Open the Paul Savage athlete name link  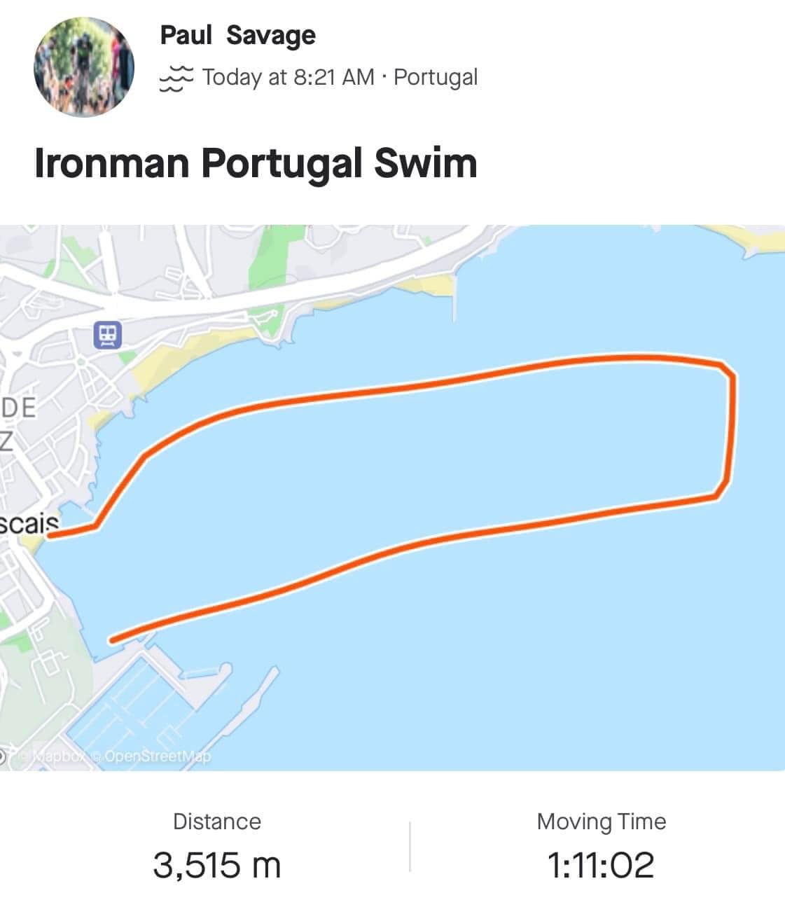[238, 35]
